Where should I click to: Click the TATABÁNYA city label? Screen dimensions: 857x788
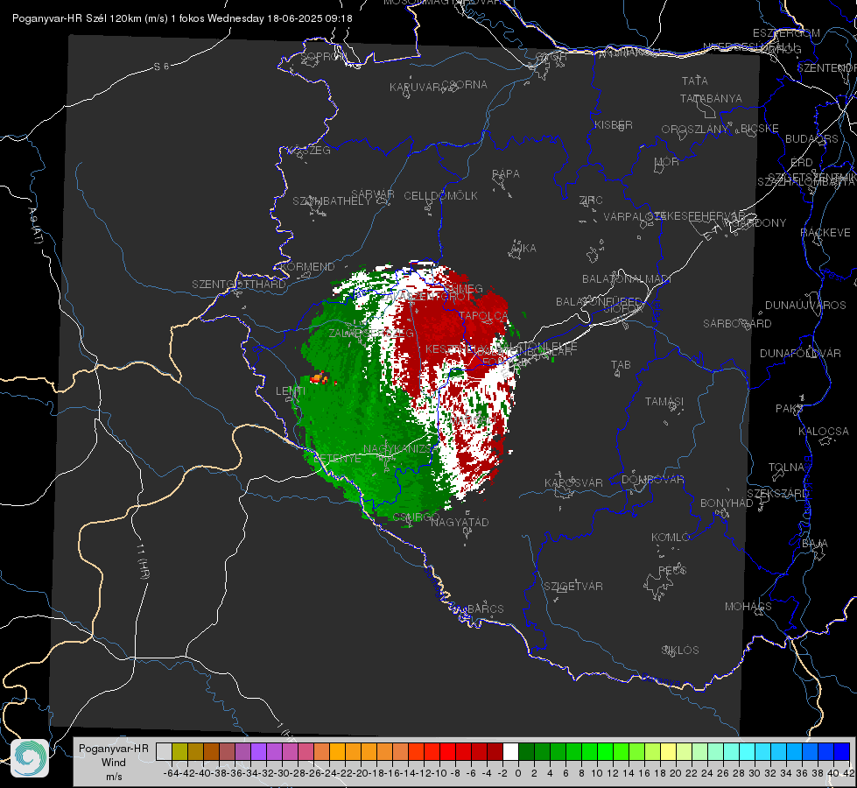[x=711, y=98]
